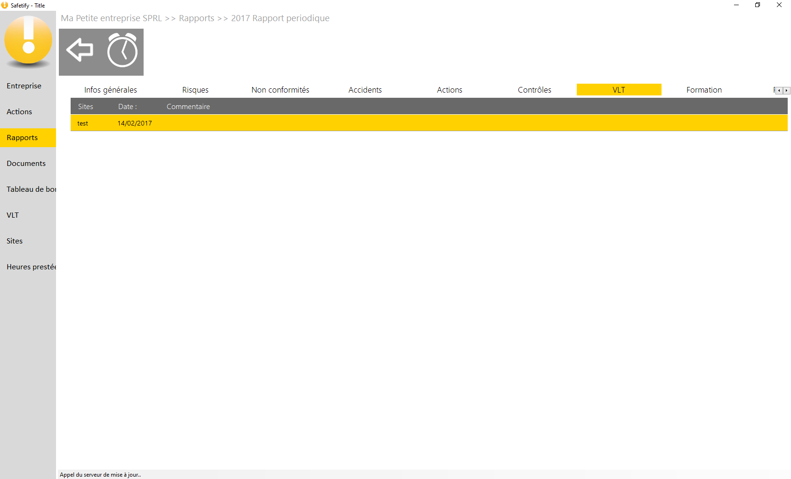Switch to the Risques tab
791x479 pixels.
coord(195,90)
